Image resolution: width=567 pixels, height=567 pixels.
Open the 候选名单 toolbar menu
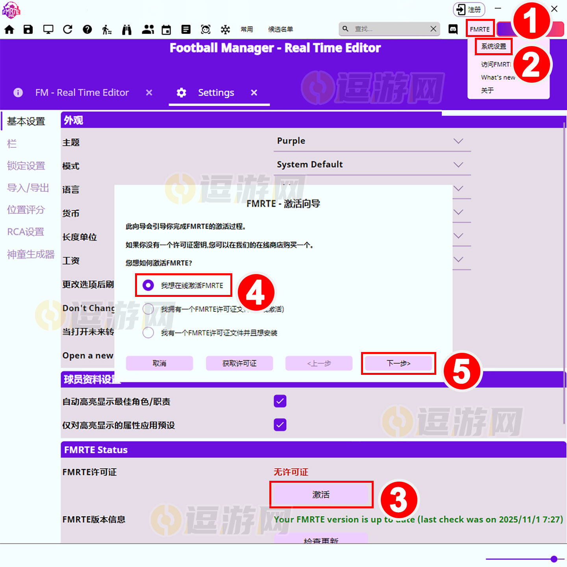(280, 30)
